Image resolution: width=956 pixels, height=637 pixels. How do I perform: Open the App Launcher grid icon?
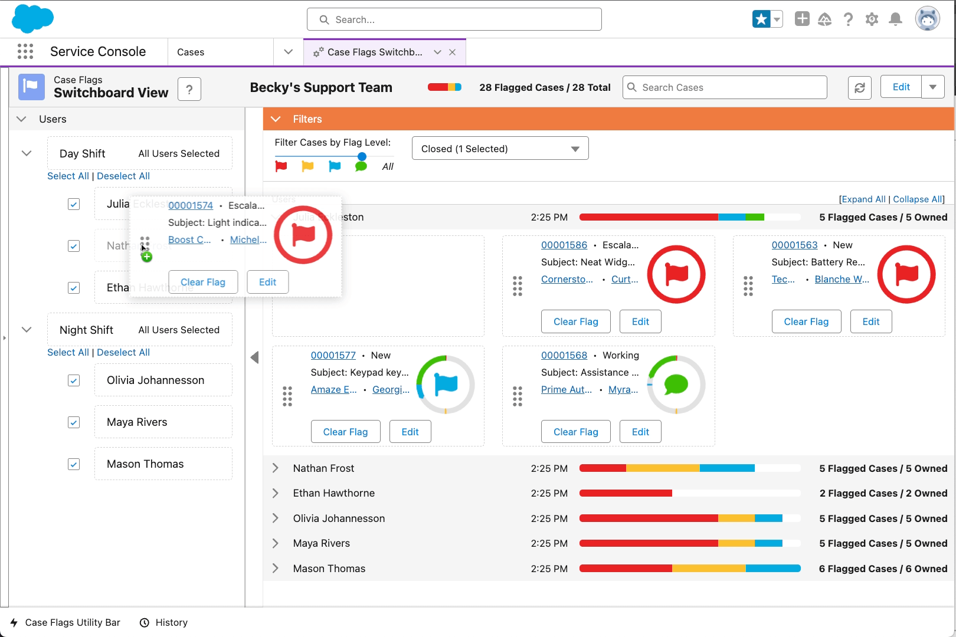pyautogui.click(x=25, y=51)
